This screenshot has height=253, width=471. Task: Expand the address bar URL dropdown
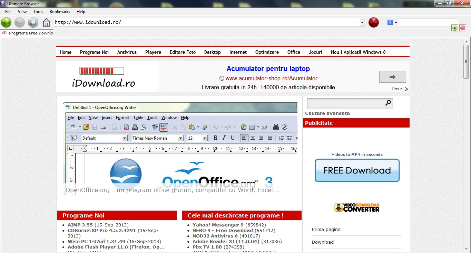click(x=362, y=22)
